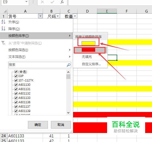Uncheck the A601133 checkbox

(x=16, y=98)
